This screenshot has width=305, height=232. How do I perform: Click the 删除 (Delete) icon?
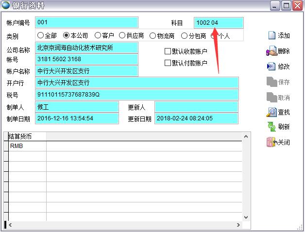point(271,51)
